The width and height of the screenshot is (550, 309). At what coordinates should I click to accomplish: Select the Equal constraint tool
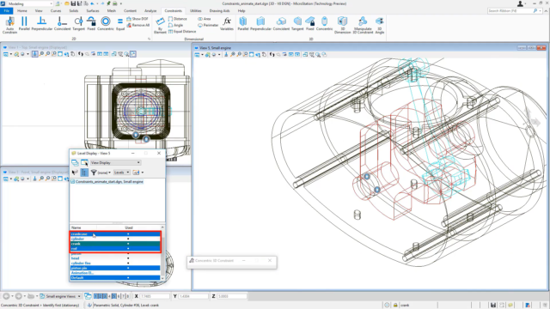pos(120,24)
